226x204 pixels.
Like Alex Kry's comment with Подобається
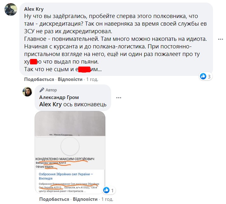pyautogui.click(x=39, y=79)
